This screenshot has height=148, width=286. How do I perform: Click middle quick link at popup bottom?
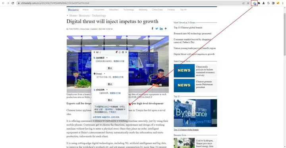pyautogui.click(x=106, y=117)
